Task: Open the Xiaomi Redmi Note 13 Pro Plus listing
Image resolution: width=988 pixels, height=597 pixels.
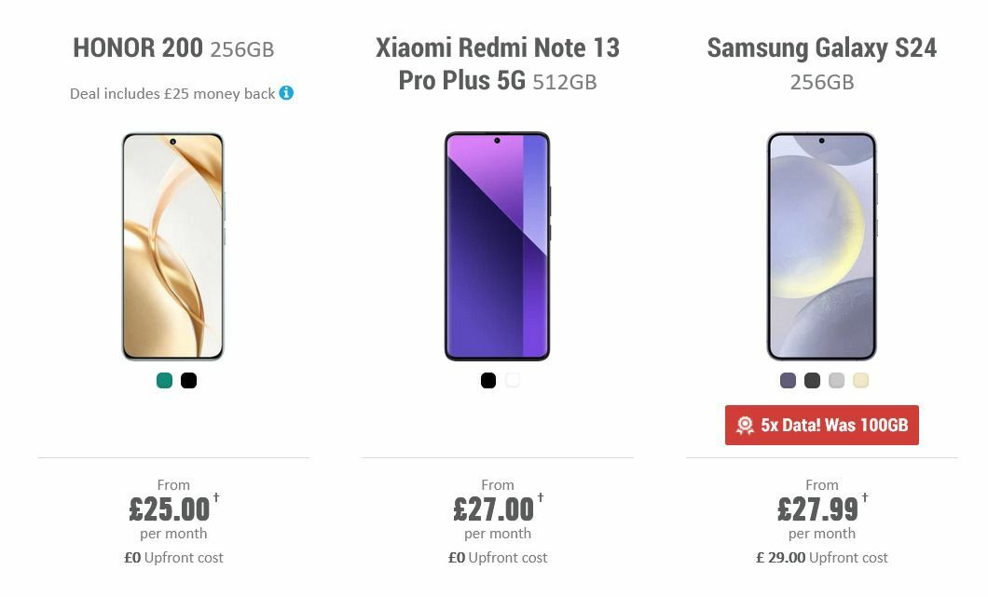Action: (497, 61)
